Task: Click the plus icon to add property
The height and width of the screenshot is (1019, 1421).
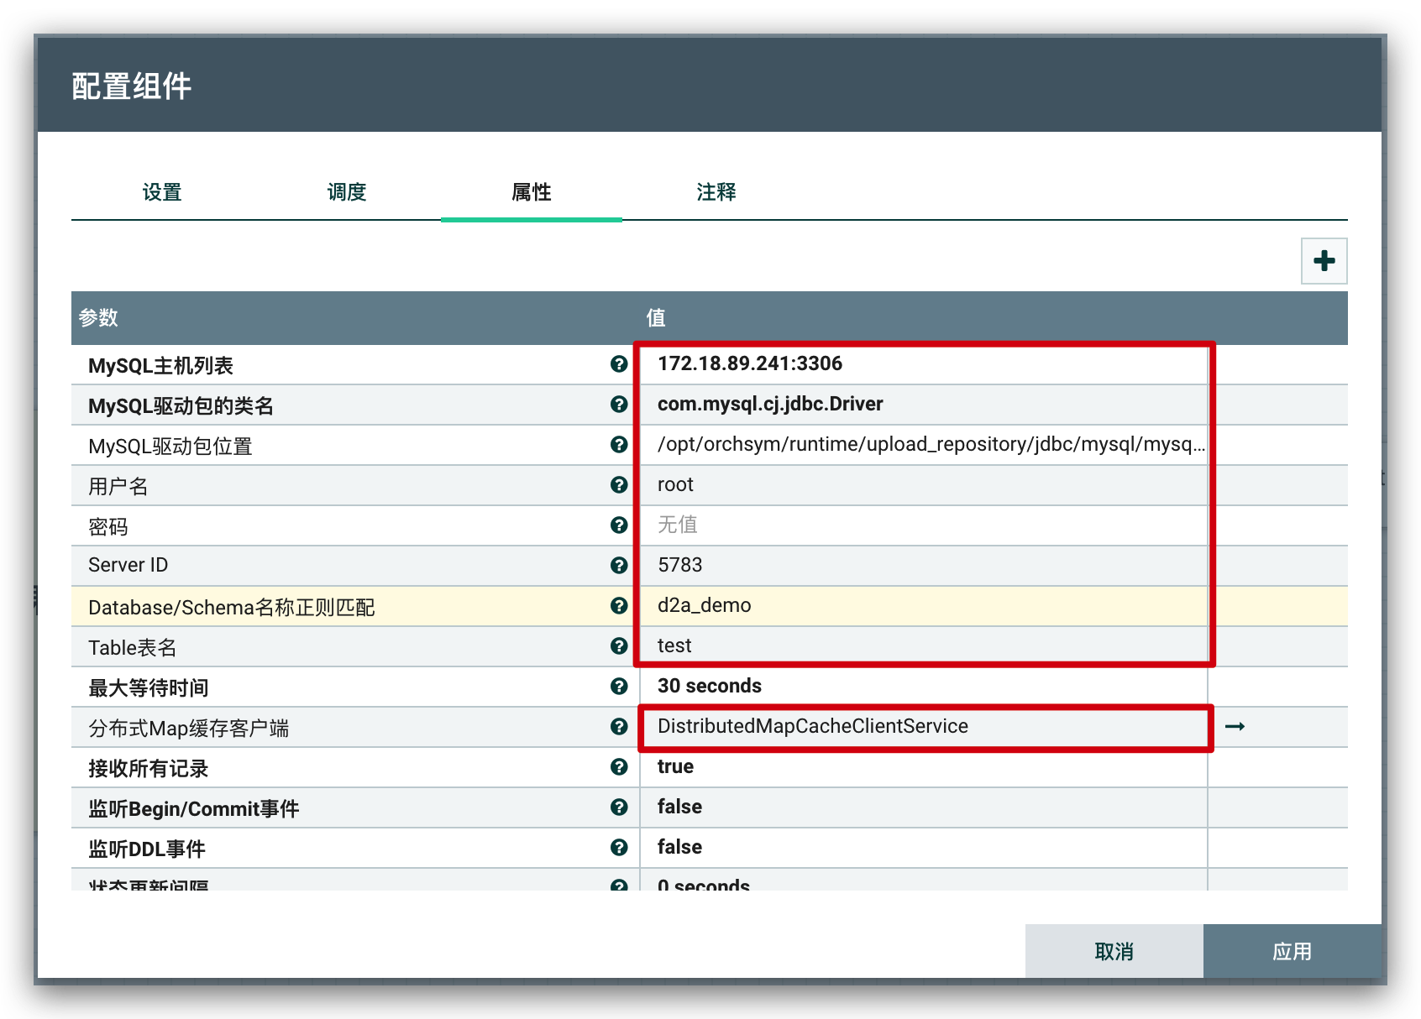Action: [1324, 261]
